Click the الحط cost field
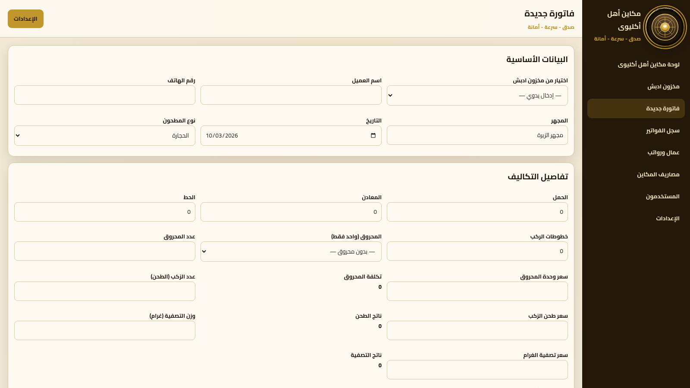 (x=105, y=212)
